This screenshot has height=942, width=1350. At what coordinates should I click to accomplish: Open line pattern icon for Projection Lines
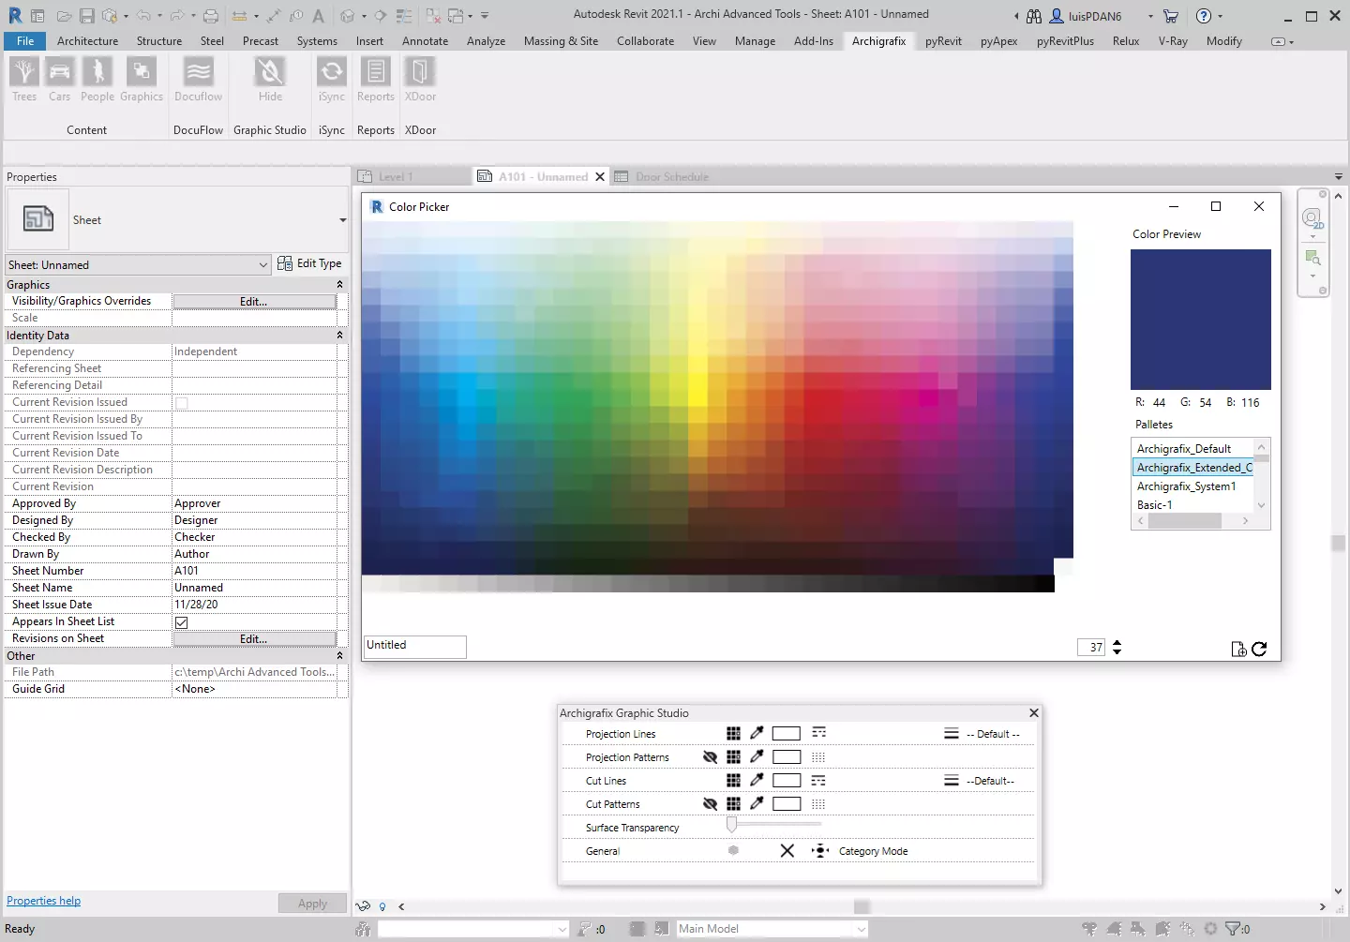[x=818, y=733]
